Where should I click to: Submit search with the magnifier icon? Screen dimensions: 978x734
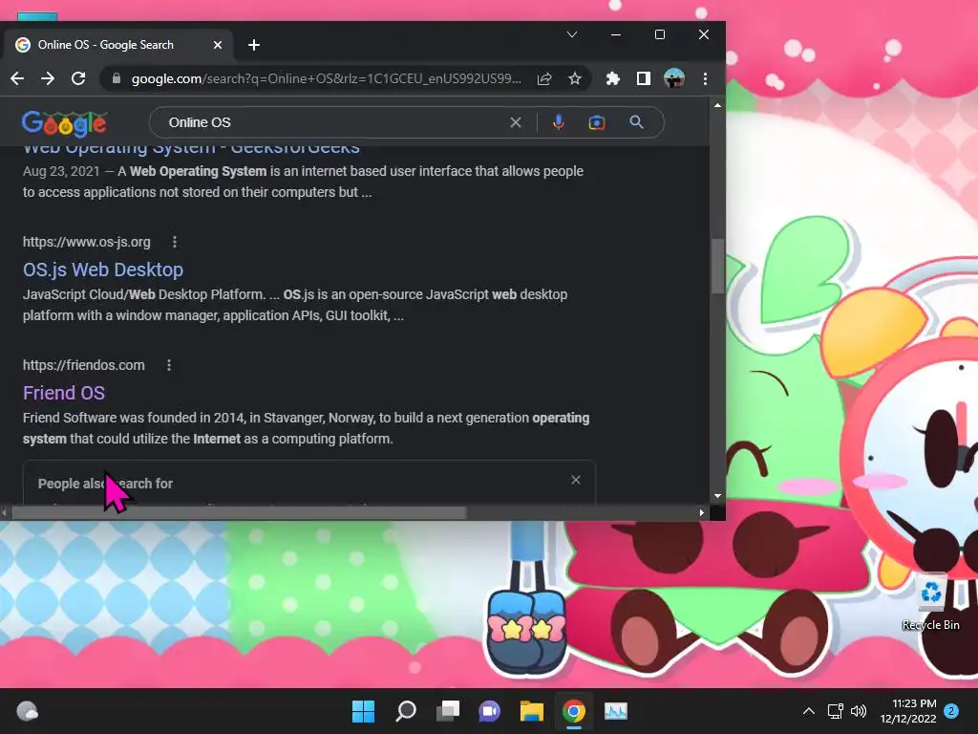tap(636, 122)
